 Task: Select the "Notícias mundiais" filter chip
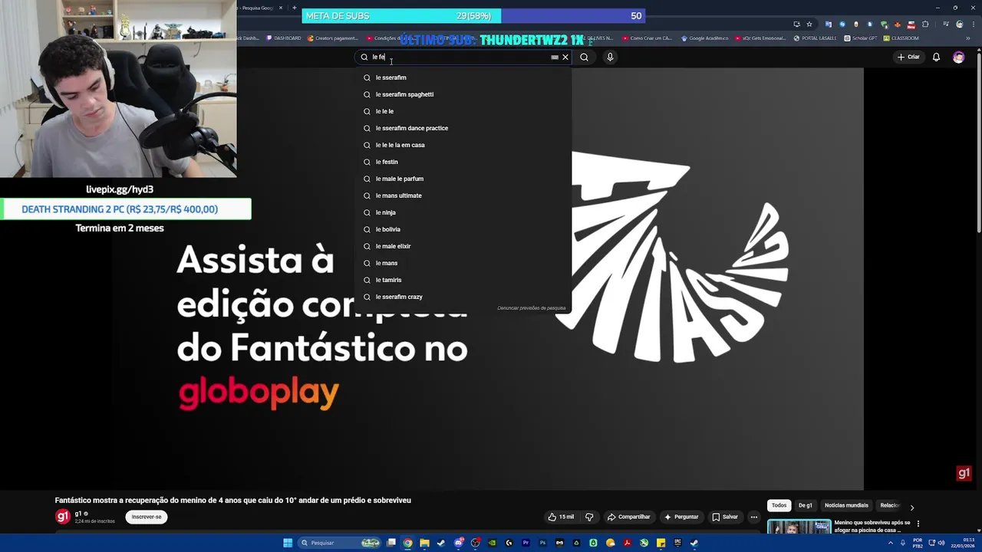pos(846,505)
